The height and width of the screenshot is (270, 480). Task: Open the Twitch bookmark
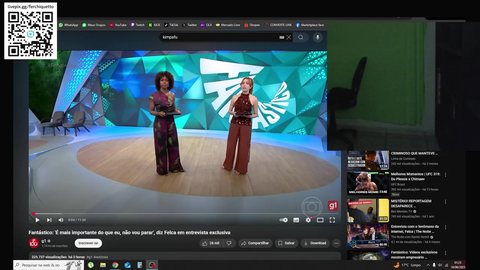[x=138, y=25]
